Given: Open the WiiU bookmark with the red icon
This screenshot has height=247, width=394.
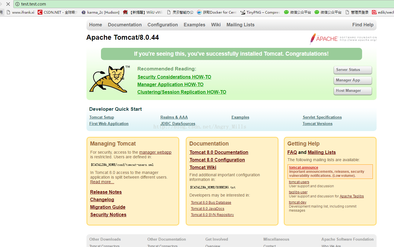Looking at the screenshot, I should click(x=143, y=12).
